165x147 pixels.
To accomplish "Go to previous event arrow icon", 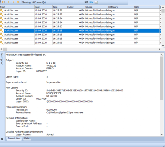I will pyautogui.click(x=8, y=2).
